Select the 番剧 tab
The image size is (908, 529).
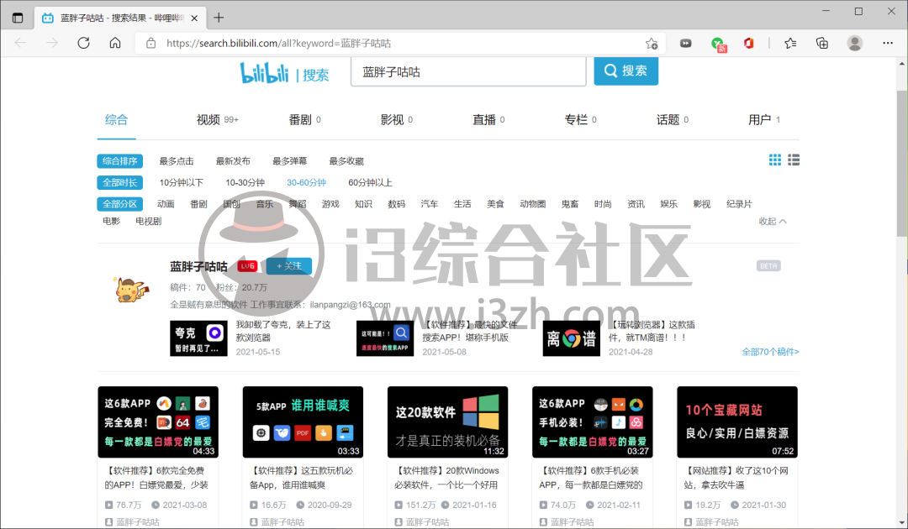[304, 120]
